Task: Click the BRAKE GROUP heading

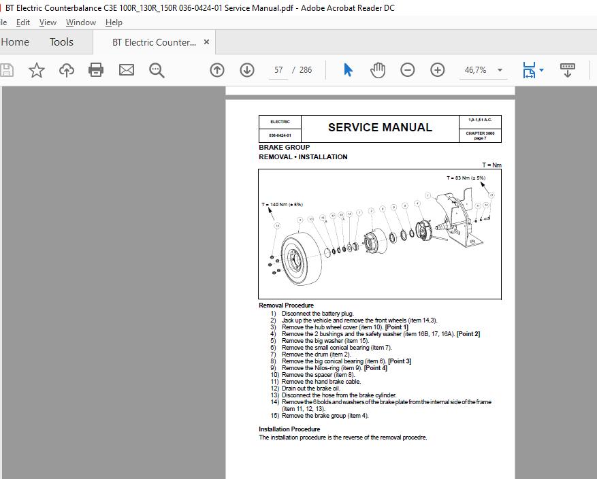Action: (284, 147)
